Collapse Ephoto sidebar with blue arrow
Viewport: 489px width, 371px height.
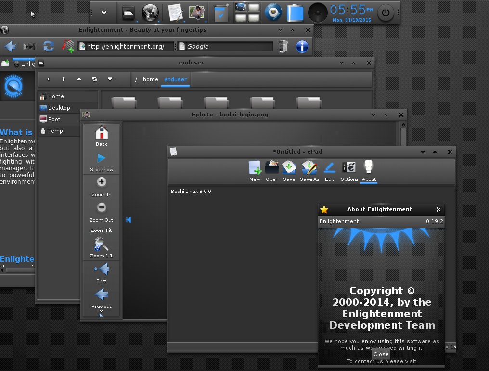point(129,220)
